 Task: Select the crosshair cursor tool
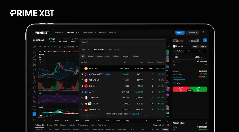click(x=35, y=52)
